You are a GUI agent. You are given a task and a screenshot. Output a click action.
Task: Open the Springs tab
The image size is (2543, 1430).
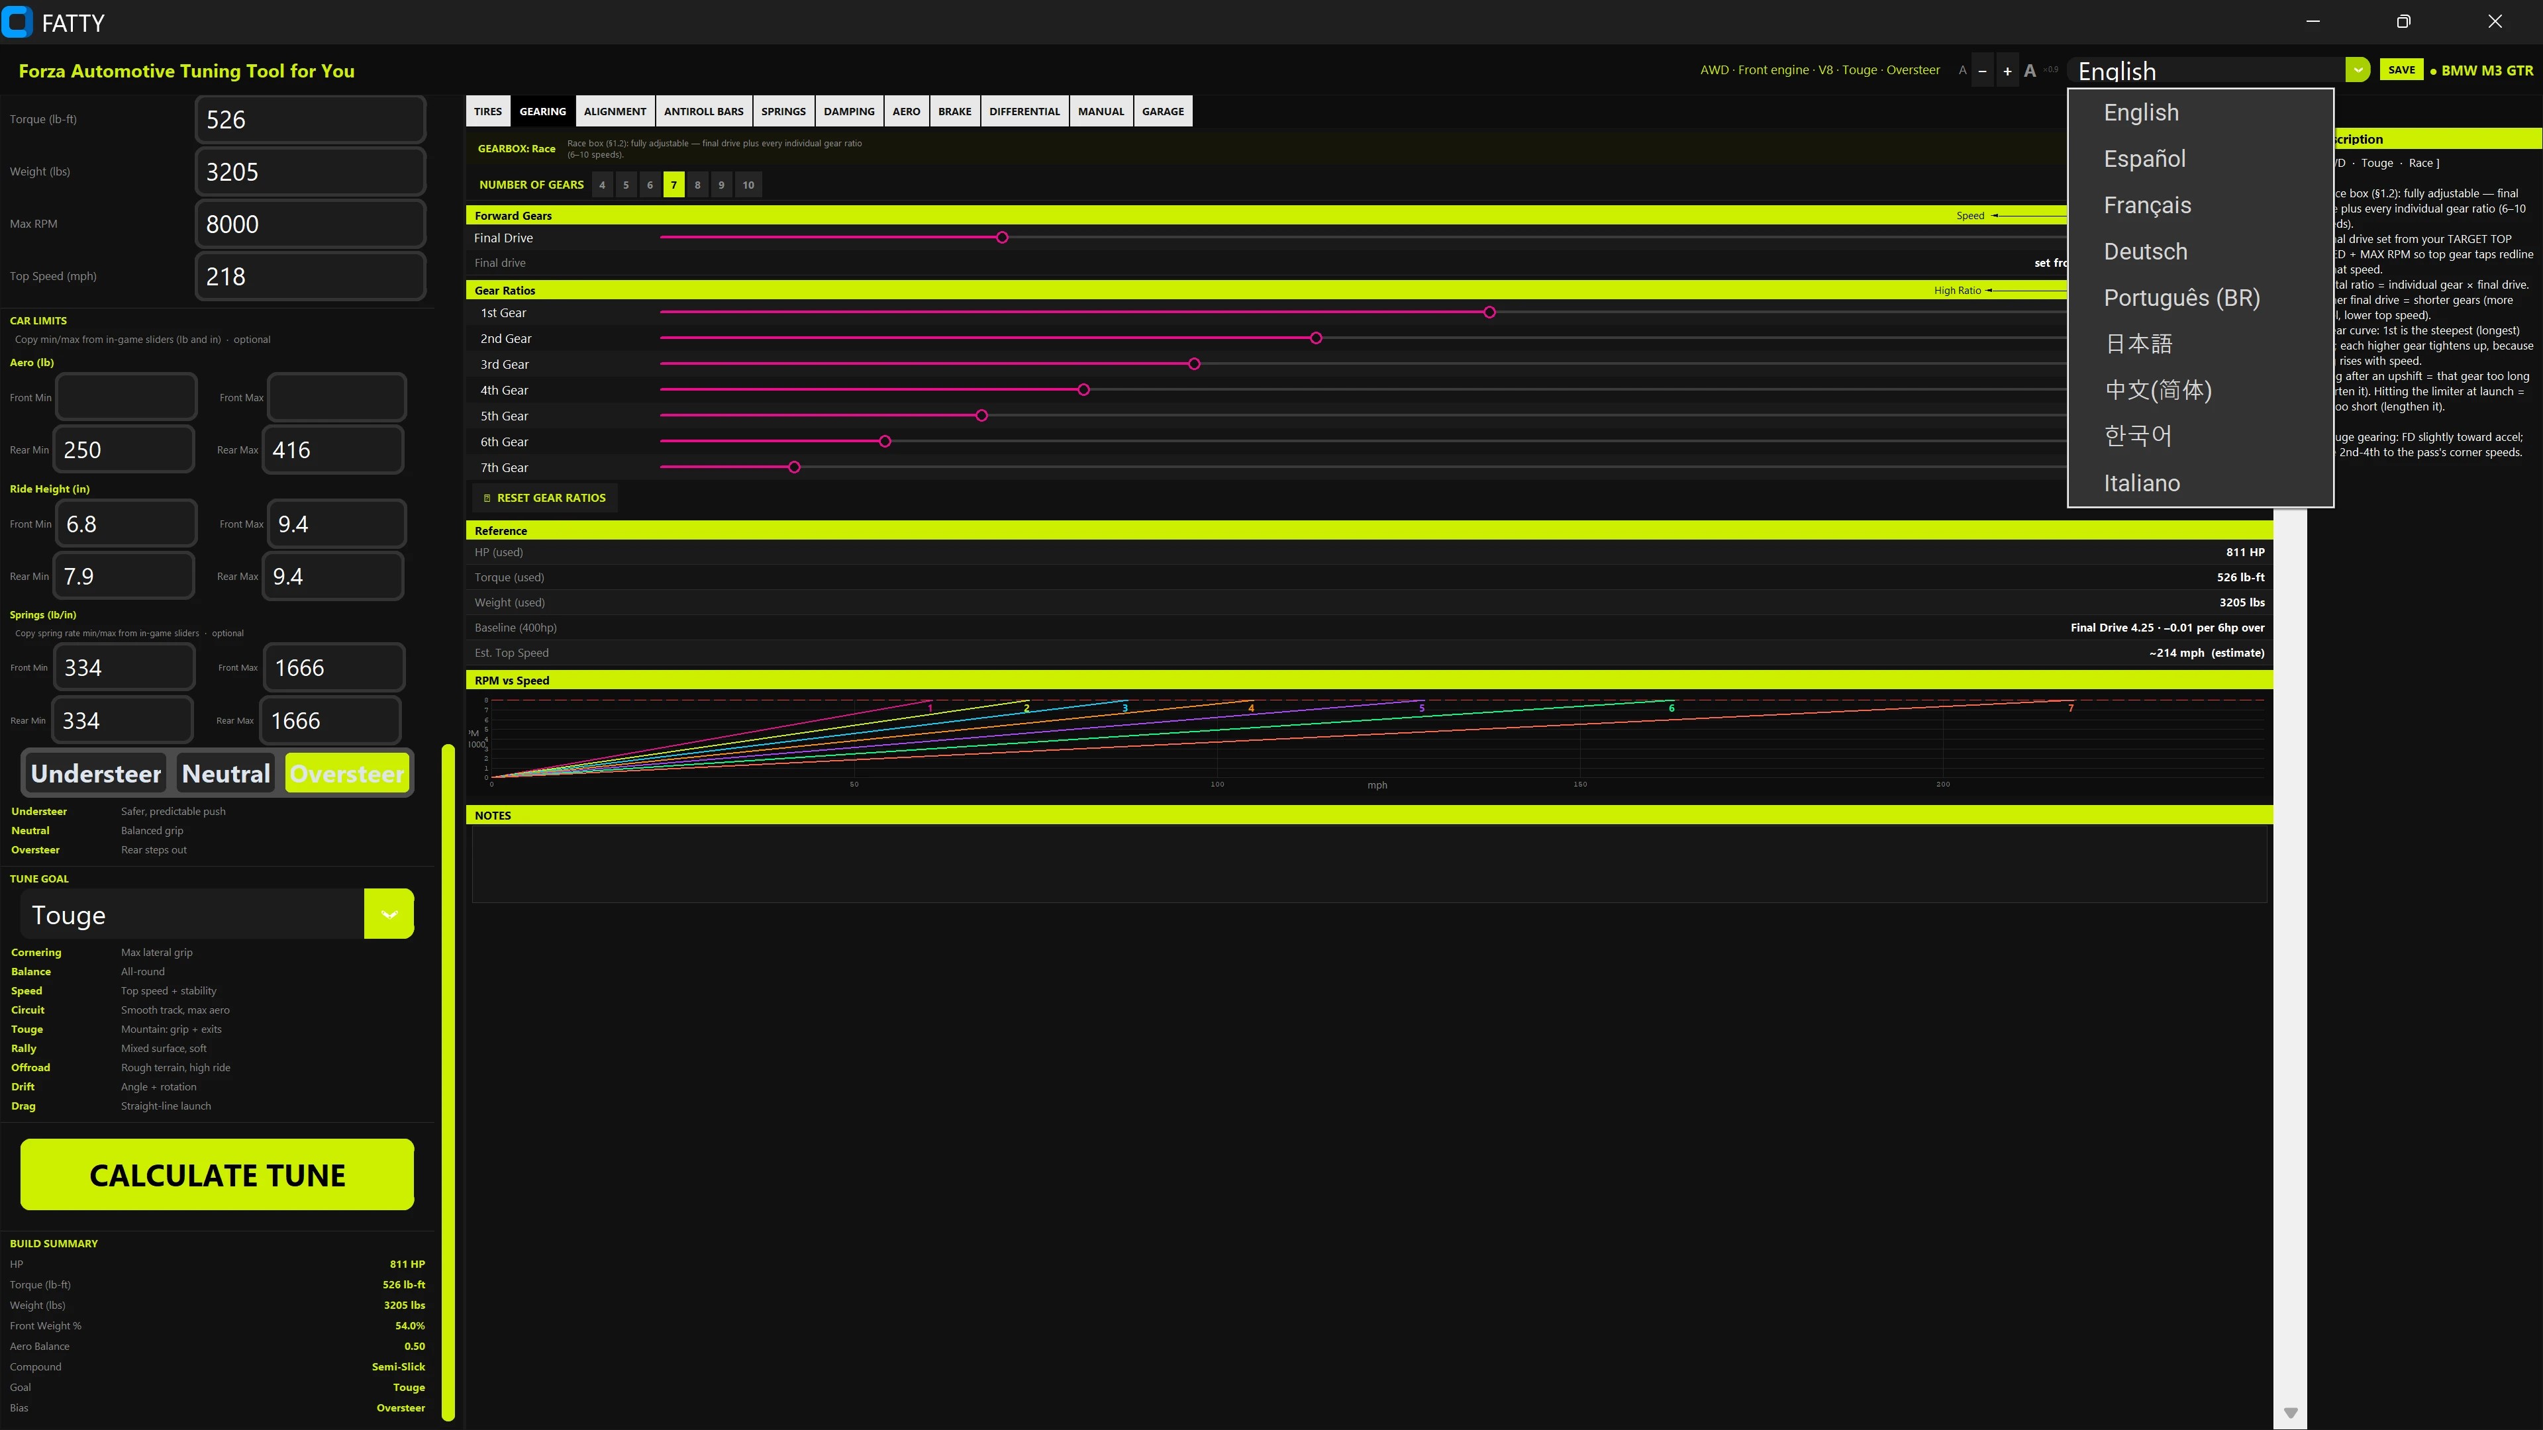[x=784, y=111]
